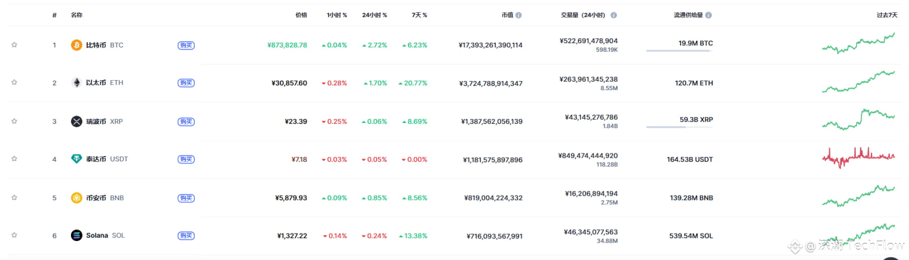909x260 pixels.
Task: Open 以太币 ETH name link
Action: coord(105,83)
